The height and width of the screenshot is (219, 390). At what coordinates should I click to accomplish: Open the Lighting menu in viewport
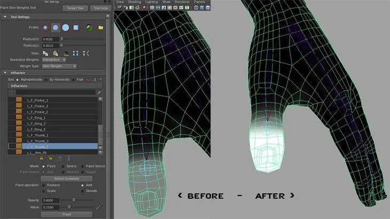[152, 2]
